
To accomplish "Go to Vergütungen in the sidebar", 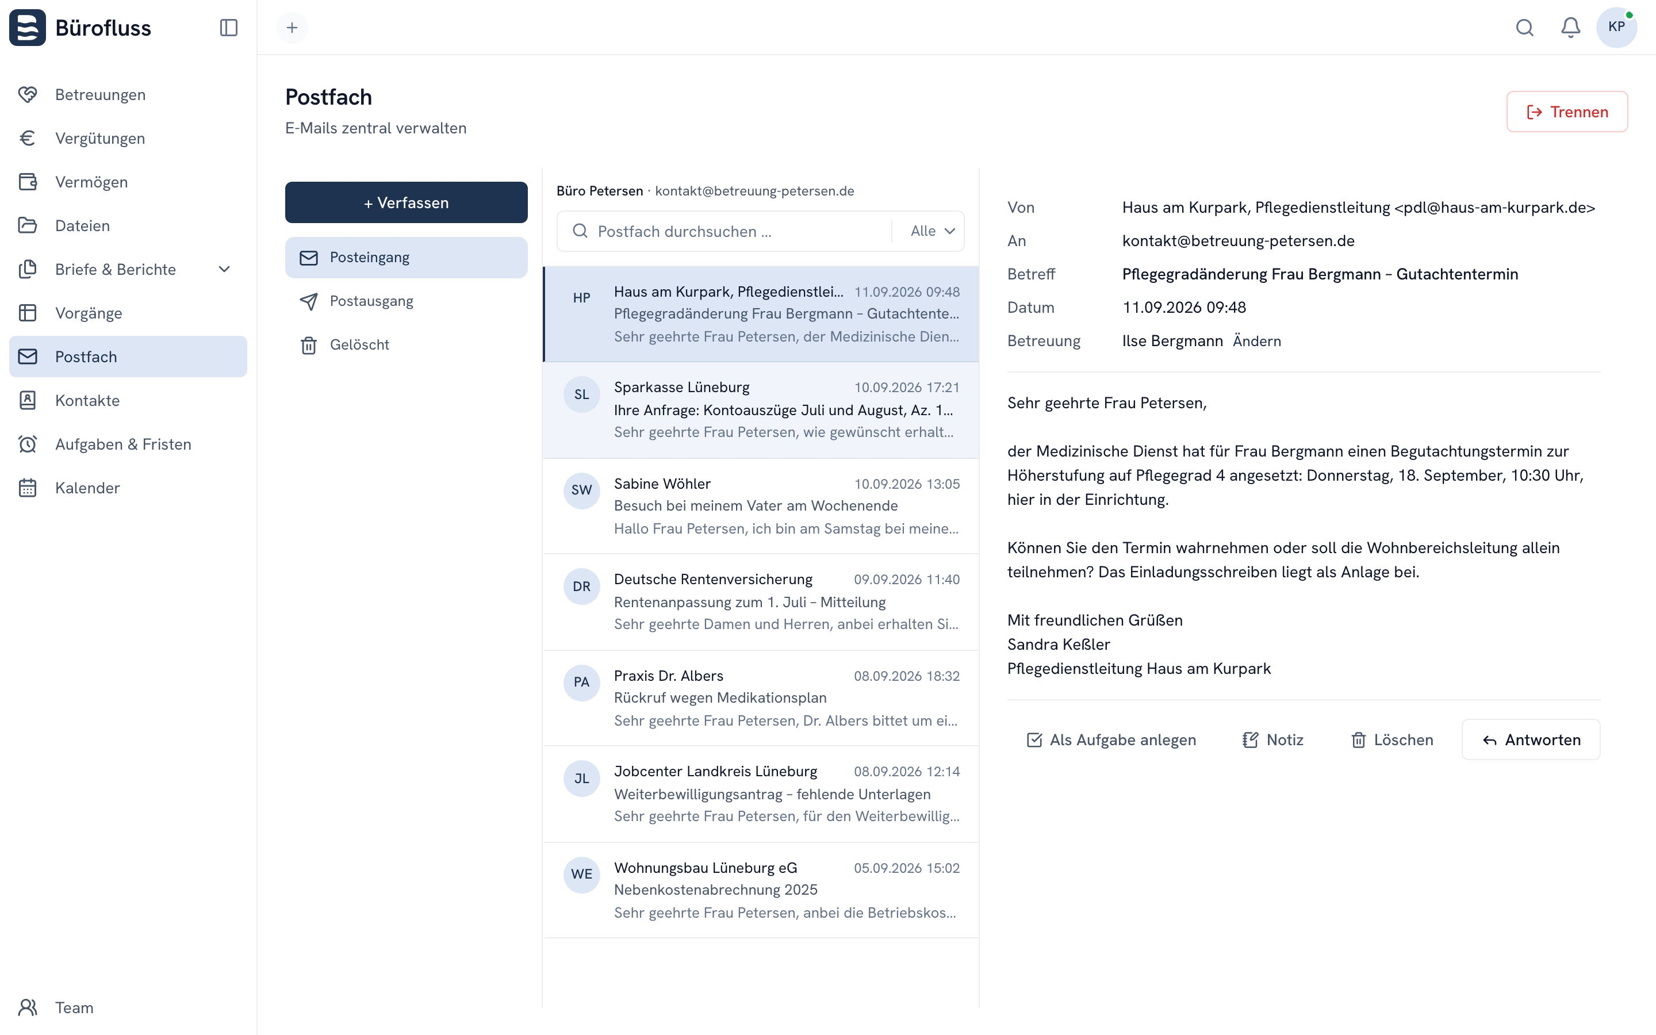I will coord(128,138).
